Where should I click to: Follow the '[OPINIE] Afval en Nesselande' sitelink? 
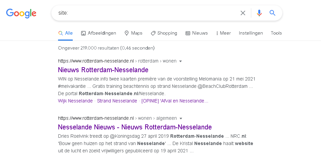point(175,101)
